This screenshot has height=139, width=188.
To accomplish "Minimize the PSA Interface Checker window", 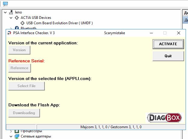I will [151, 33].
